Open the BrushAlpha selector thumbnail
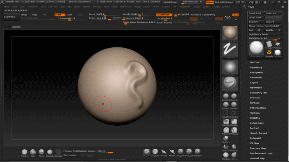The height and width of the screenshot is (162, 289). [x=230, y=67]
